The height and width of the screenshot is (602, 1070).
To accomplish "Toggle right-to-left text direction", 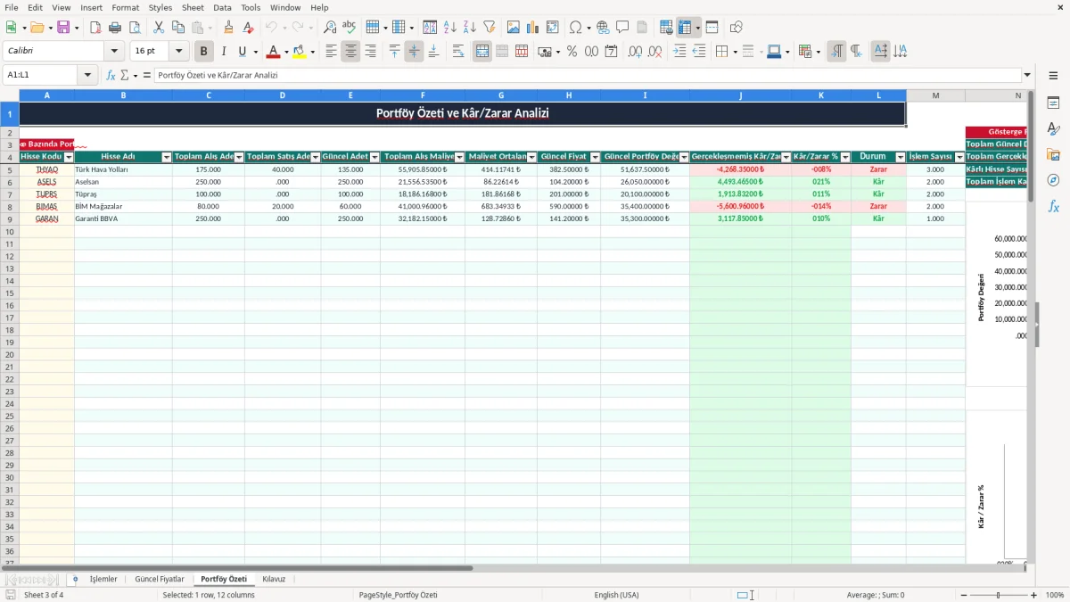I will point(856,52).
